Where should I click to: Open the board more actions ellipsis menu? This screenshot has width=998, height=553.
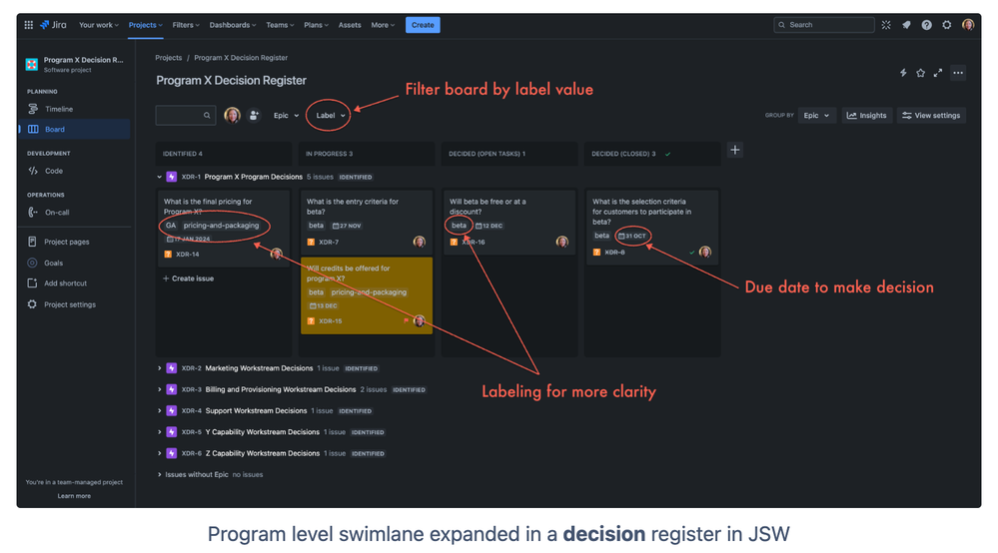tap(958, 73)
